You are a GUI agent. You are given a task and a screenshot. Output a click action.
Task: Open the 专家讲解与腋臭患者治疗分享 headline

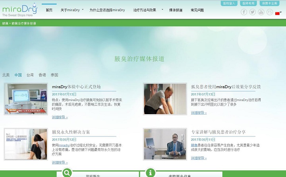pos(218,132)
